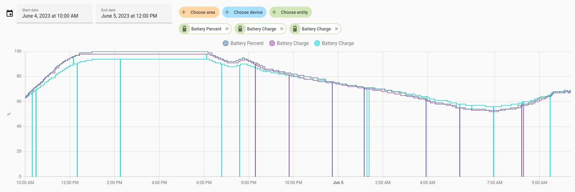Toggle Battery Percent series in legend
The height and width of the screenshot is (192, 575).
click(x=243, y=43)
